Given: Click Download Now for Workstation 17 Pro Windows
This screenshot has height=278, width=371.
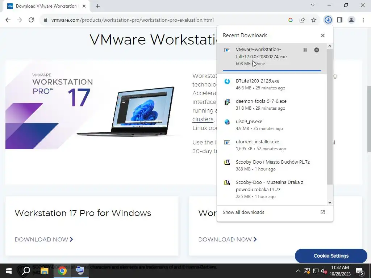Looking at the screenshot, I should [x=44, y=240].
